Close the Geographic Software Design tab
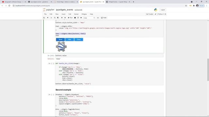Image resolution: width=209 pixels, height=117 pixels. (x=25, y=2)
